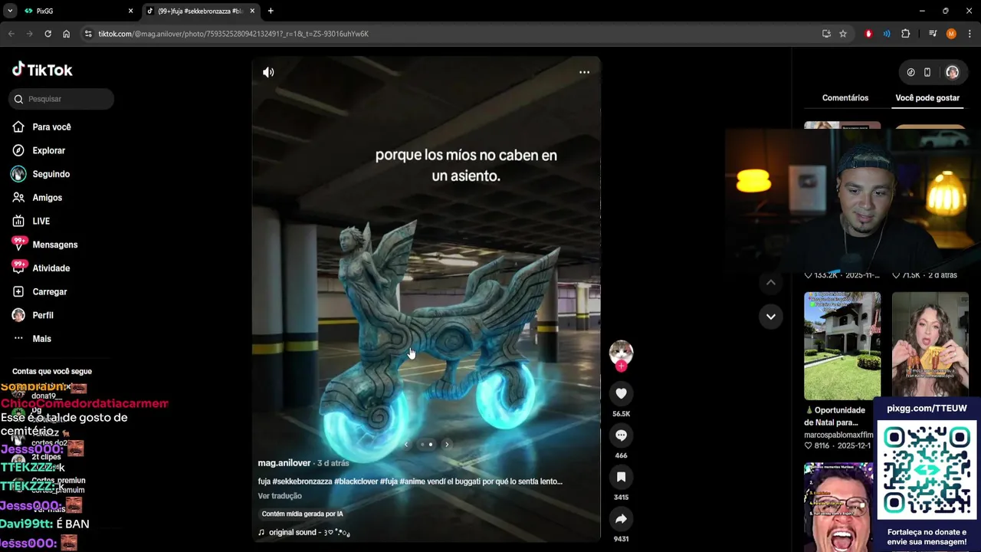Open a new browser tab
Screen dimensions: 981x552
click(x=271, y=11)
